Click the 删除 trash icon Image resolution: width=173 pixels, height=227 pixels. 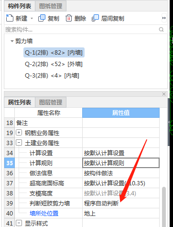pyautogui.click(x=69, y=18)
